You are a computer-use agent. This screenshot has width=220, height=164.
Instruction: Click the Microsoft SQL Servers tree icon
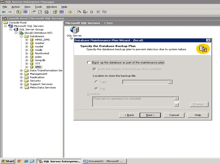(x=11, y=26)
